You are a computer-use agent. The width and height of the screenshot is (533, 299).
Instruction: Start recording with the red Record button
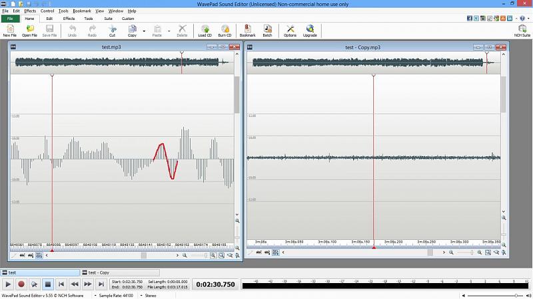21,284
